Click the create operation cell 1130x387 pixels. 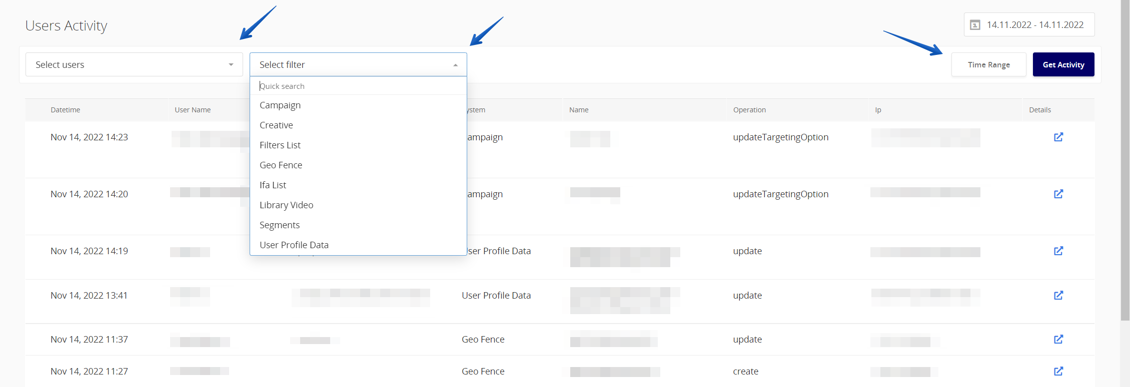coord(746,371)
